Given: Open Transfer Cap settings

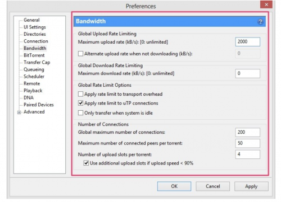Looking at the screenshot, I should coord(37,62).
